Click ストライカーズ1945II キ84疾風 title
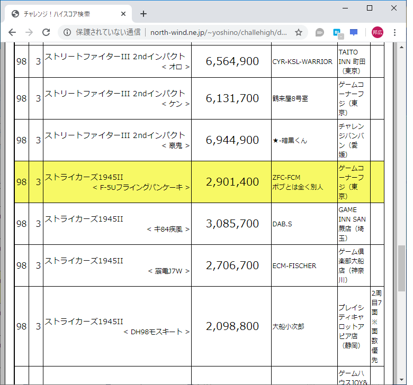413x385 pixels. click(x=117, y=224)
